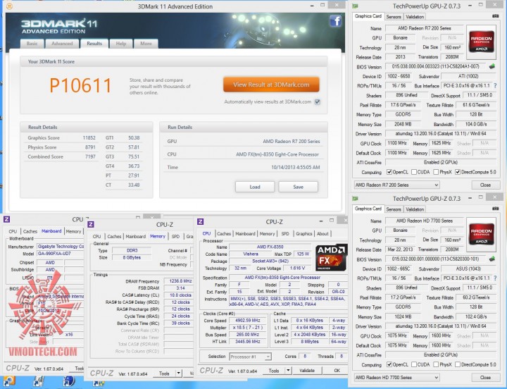
Task: Toggle CUDA checkbox in bottom GPU-Z
Action: coord(414,364)
